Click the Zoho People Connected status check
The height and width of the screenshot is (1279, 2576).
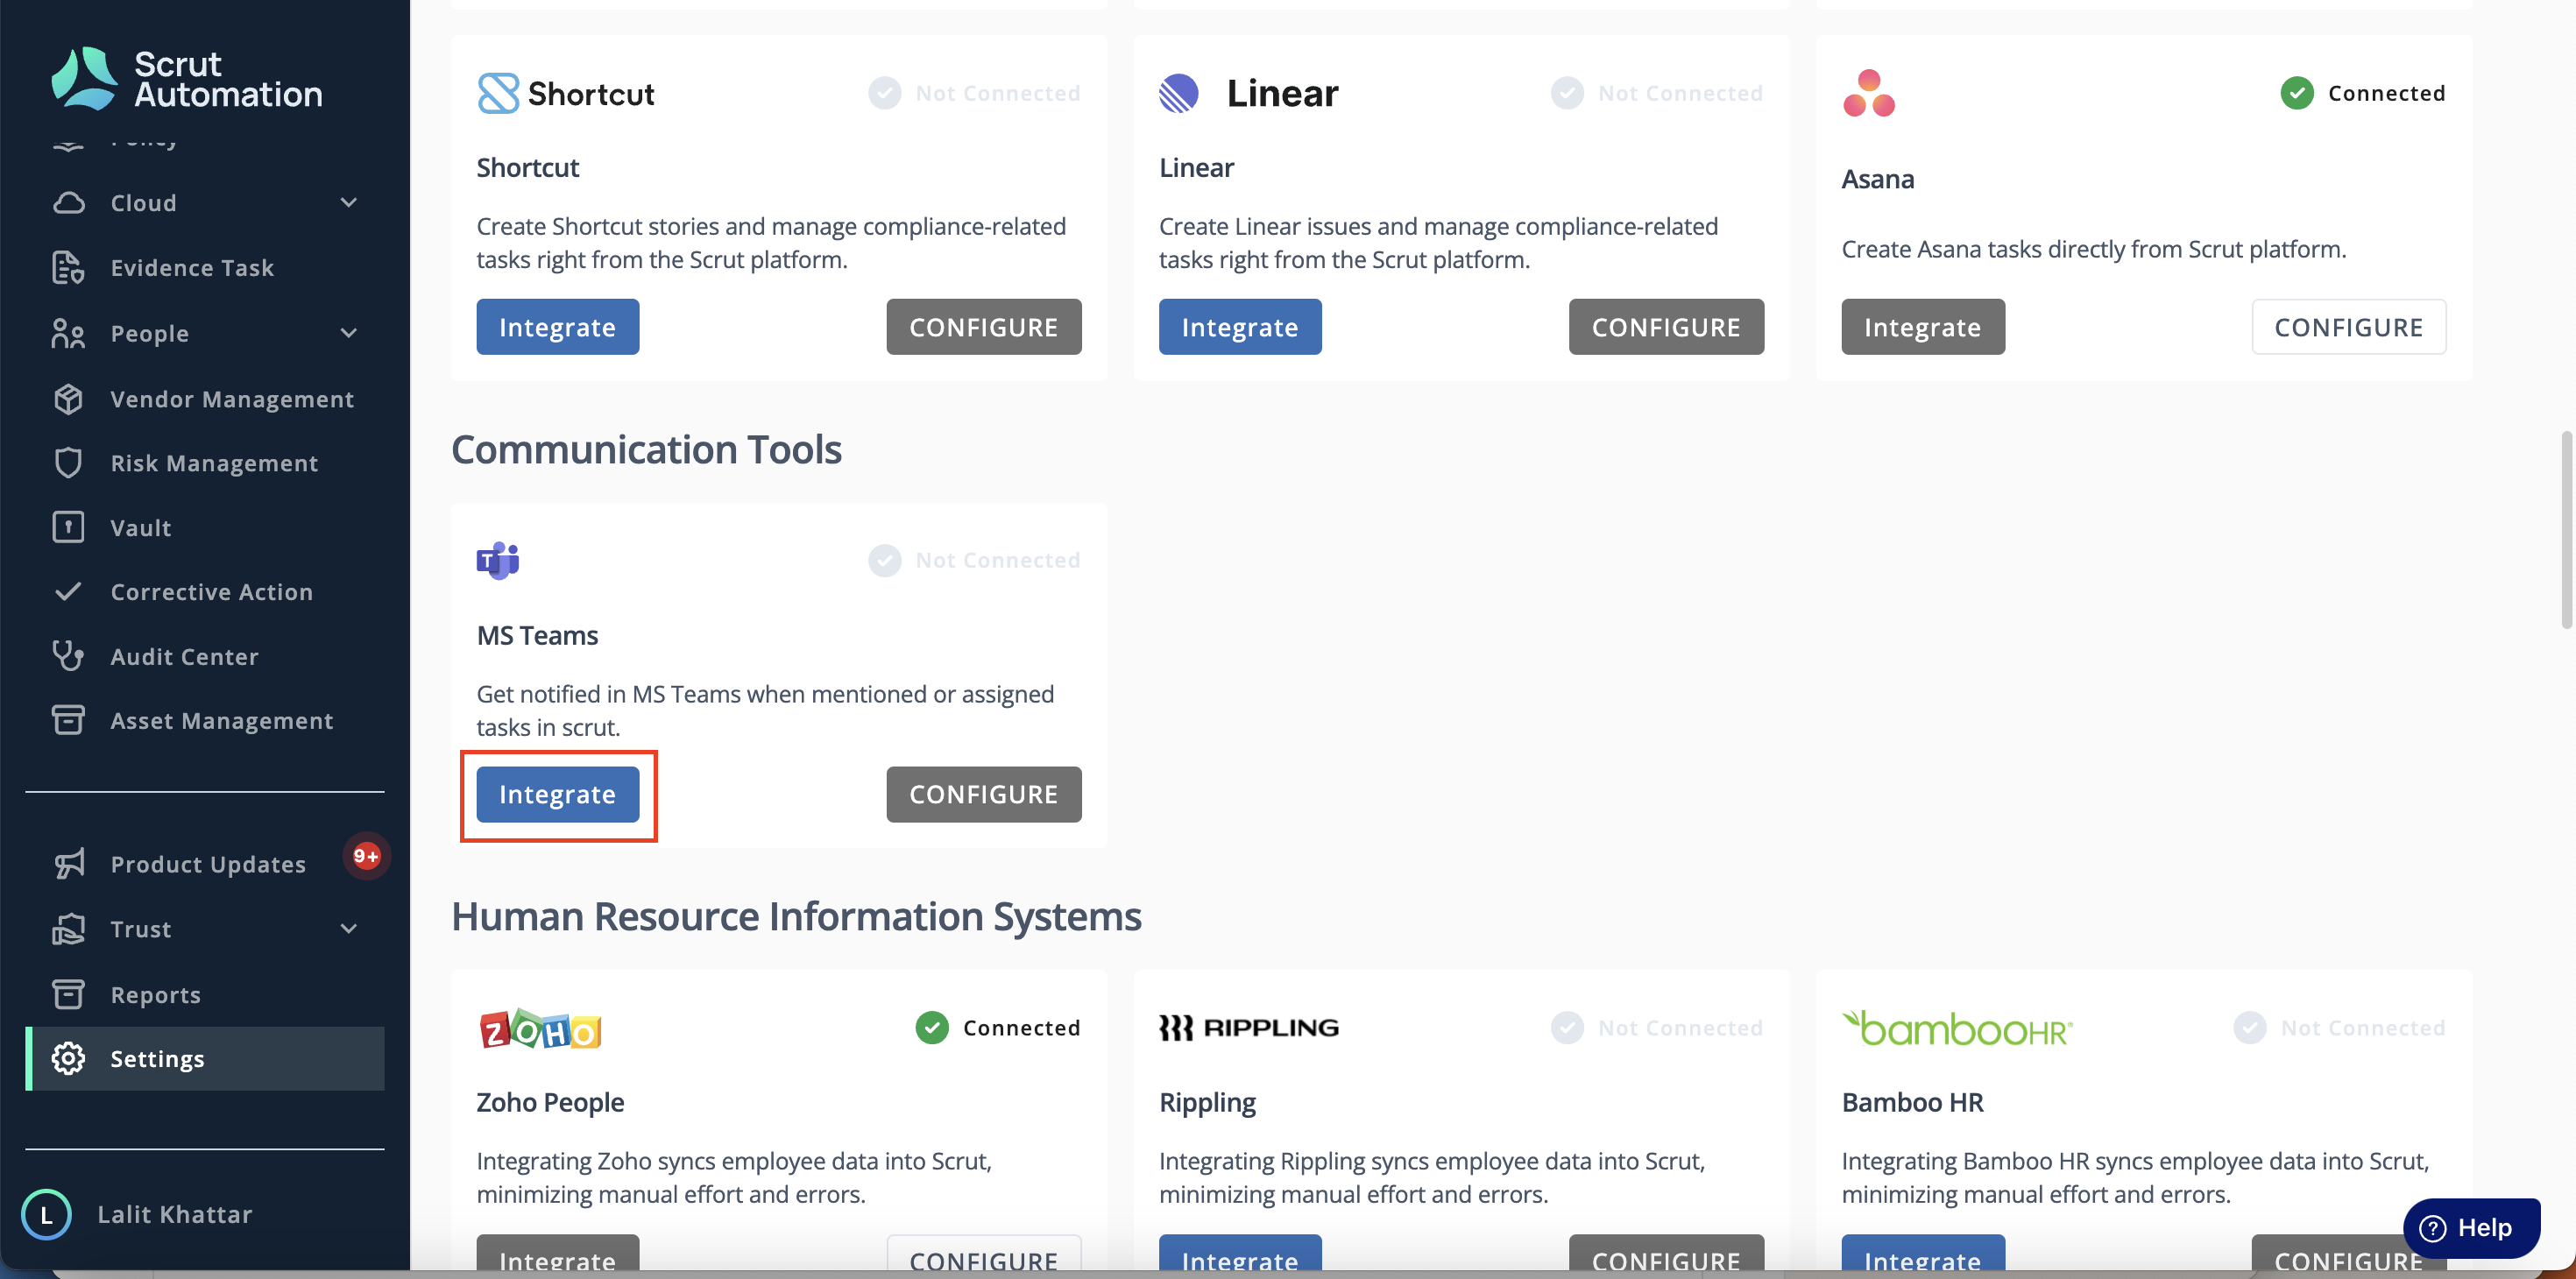tap(932, 1027)
